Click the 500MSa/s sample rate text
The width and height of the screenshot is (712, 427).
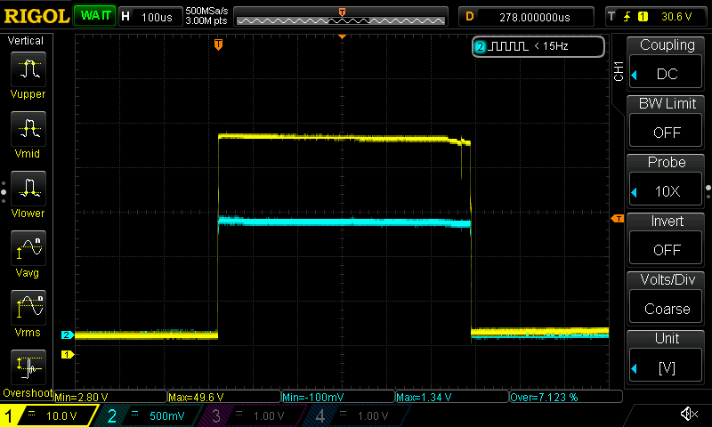tap(206, 12)
